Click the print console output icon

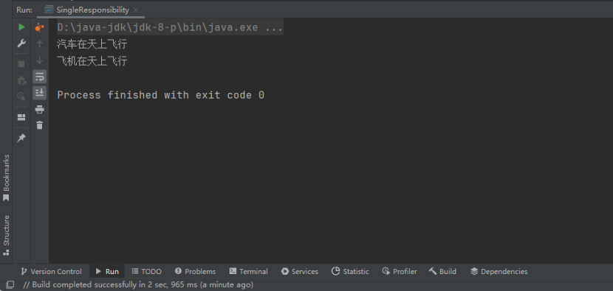[x=39, y=109]
